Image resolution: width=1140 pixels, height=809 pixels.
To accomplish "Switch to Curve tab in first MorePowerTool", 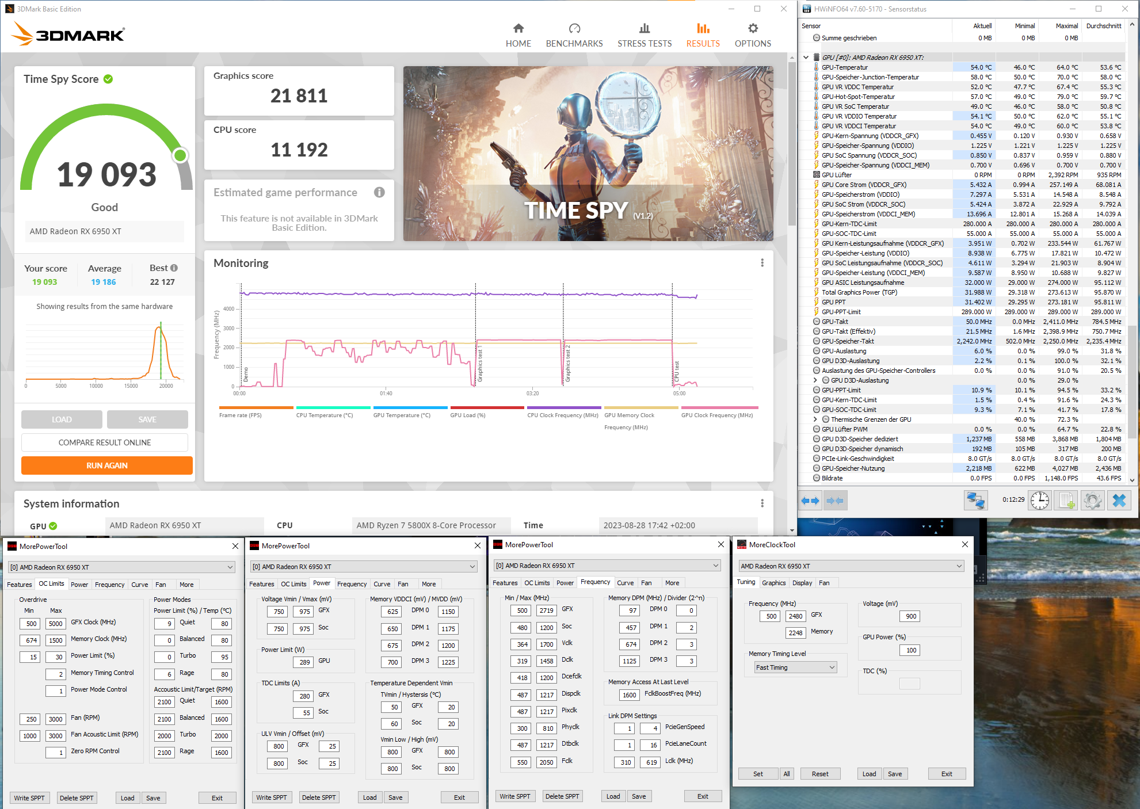I will coord(139,585).
